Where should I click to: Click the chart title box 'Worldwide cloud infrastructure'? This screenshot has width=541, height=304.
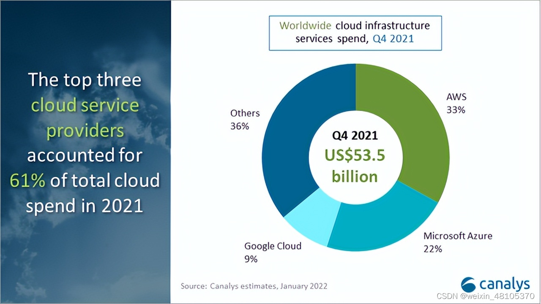(355, 33)
